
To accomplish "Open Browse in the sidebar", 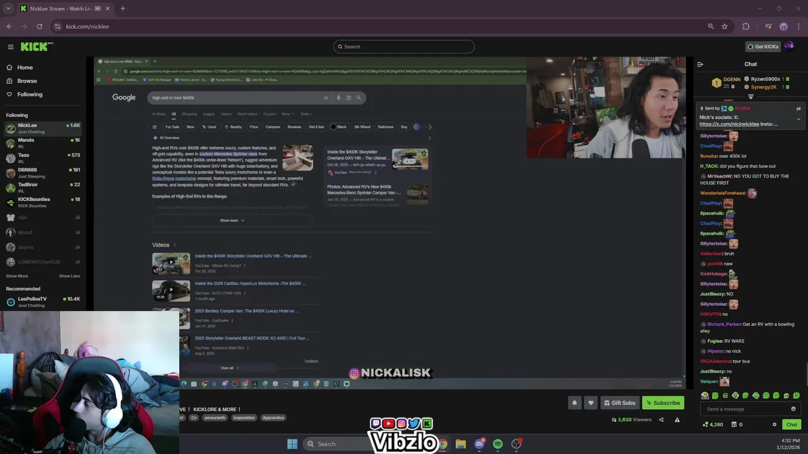I will pos(27,81).
